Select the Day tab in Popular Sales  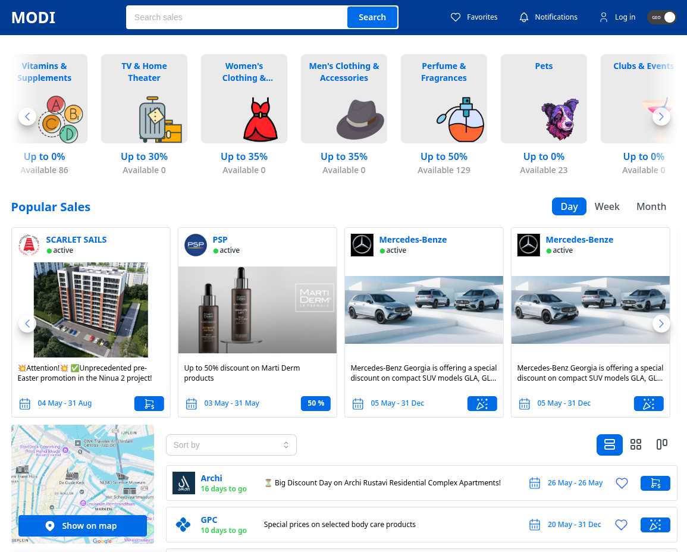(569, 206)
